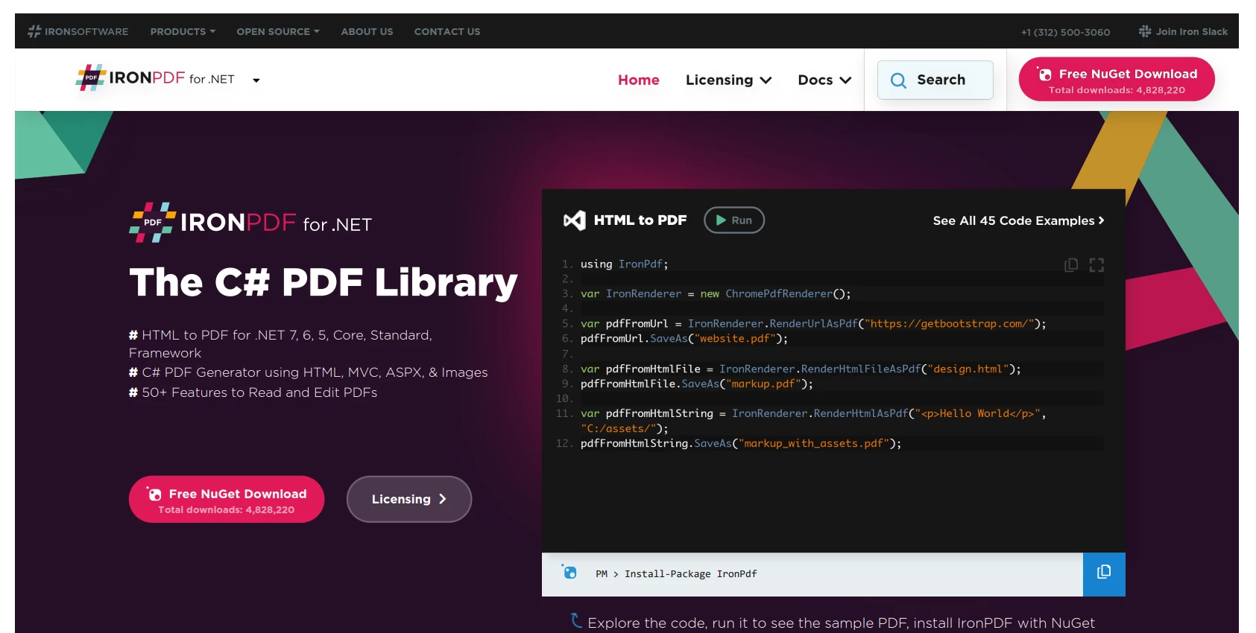The width and height of the screenshot is (1256, 633).
Task: Click the hero Licensing button
Action: 409,499
